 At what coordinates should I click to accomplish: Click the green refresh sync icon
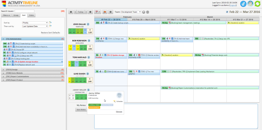click(x=257, y=4)
